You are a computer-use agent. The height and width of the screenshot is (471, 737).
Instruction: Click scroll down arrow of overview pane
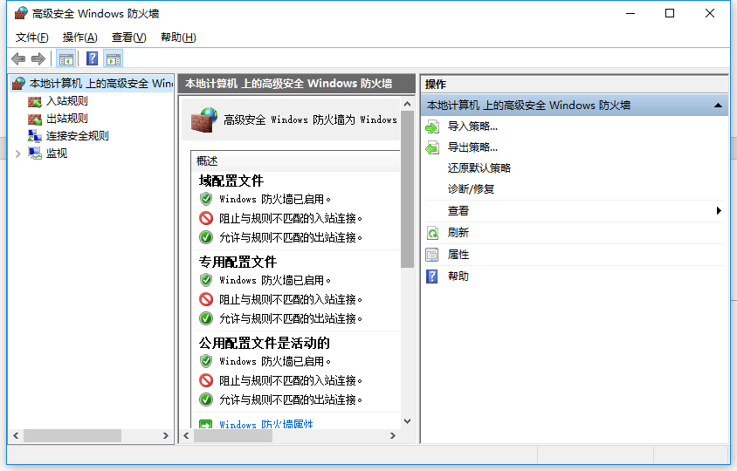pyautogui.click(x=408, y=421)
